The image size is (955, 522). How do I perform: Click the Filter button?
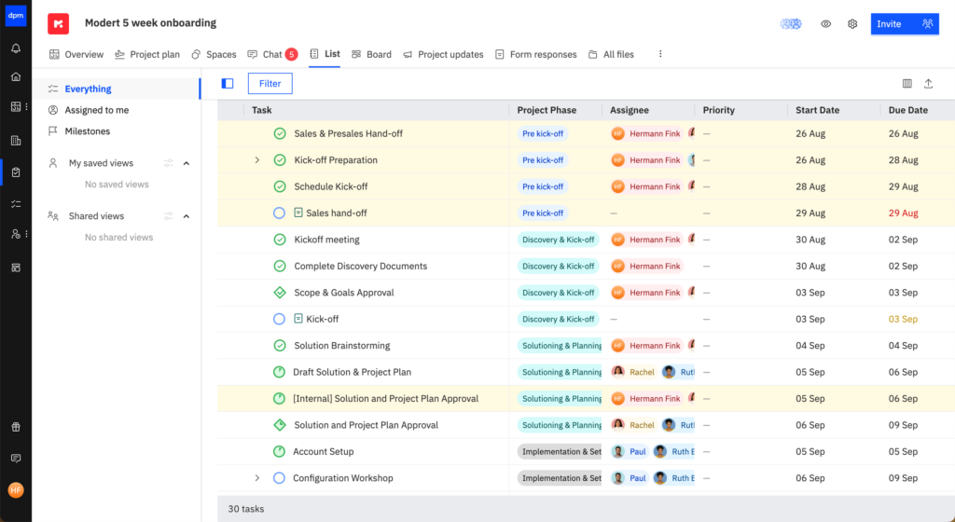(270, 83)
